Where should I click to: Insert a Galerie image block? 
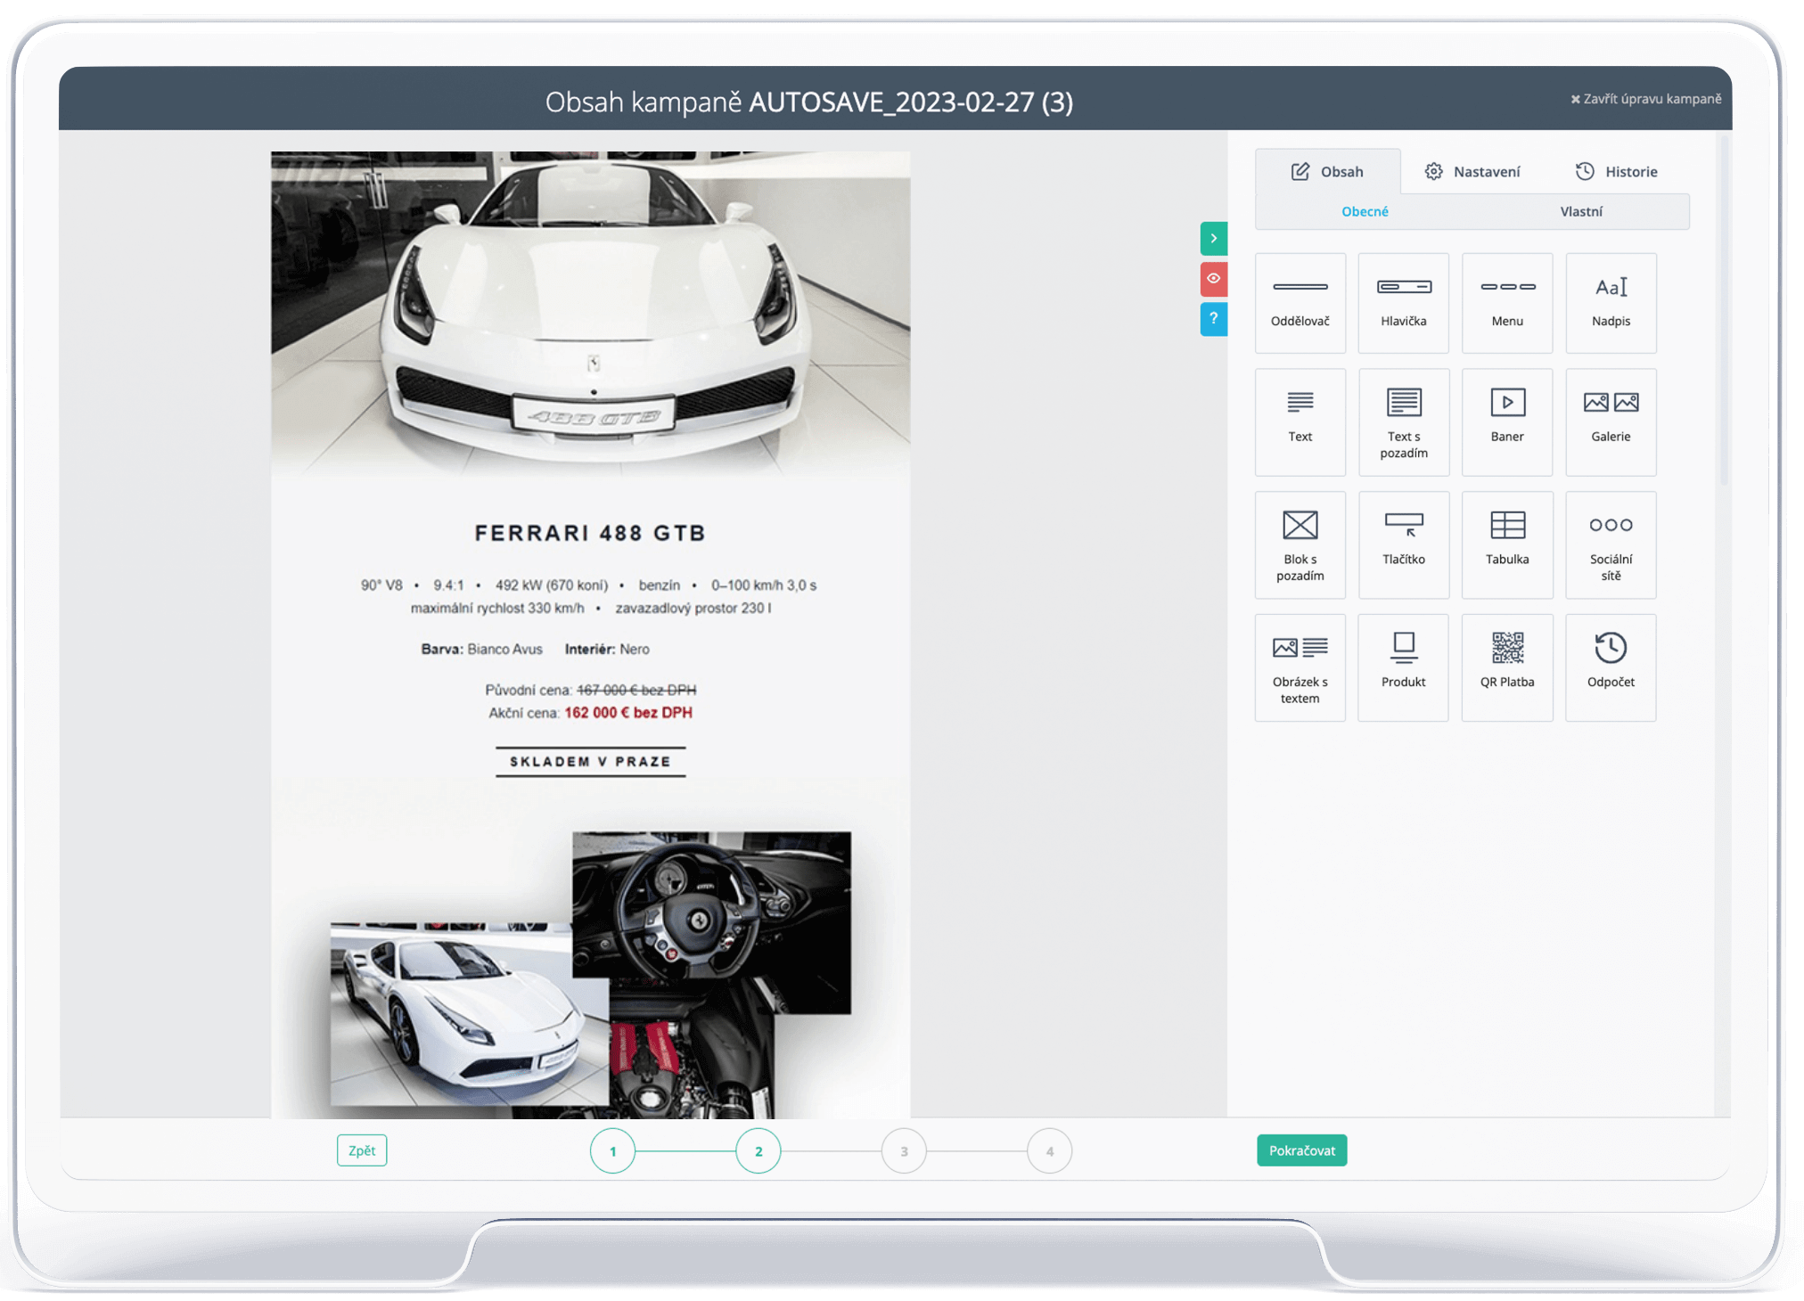click(x=1611, y=421)
